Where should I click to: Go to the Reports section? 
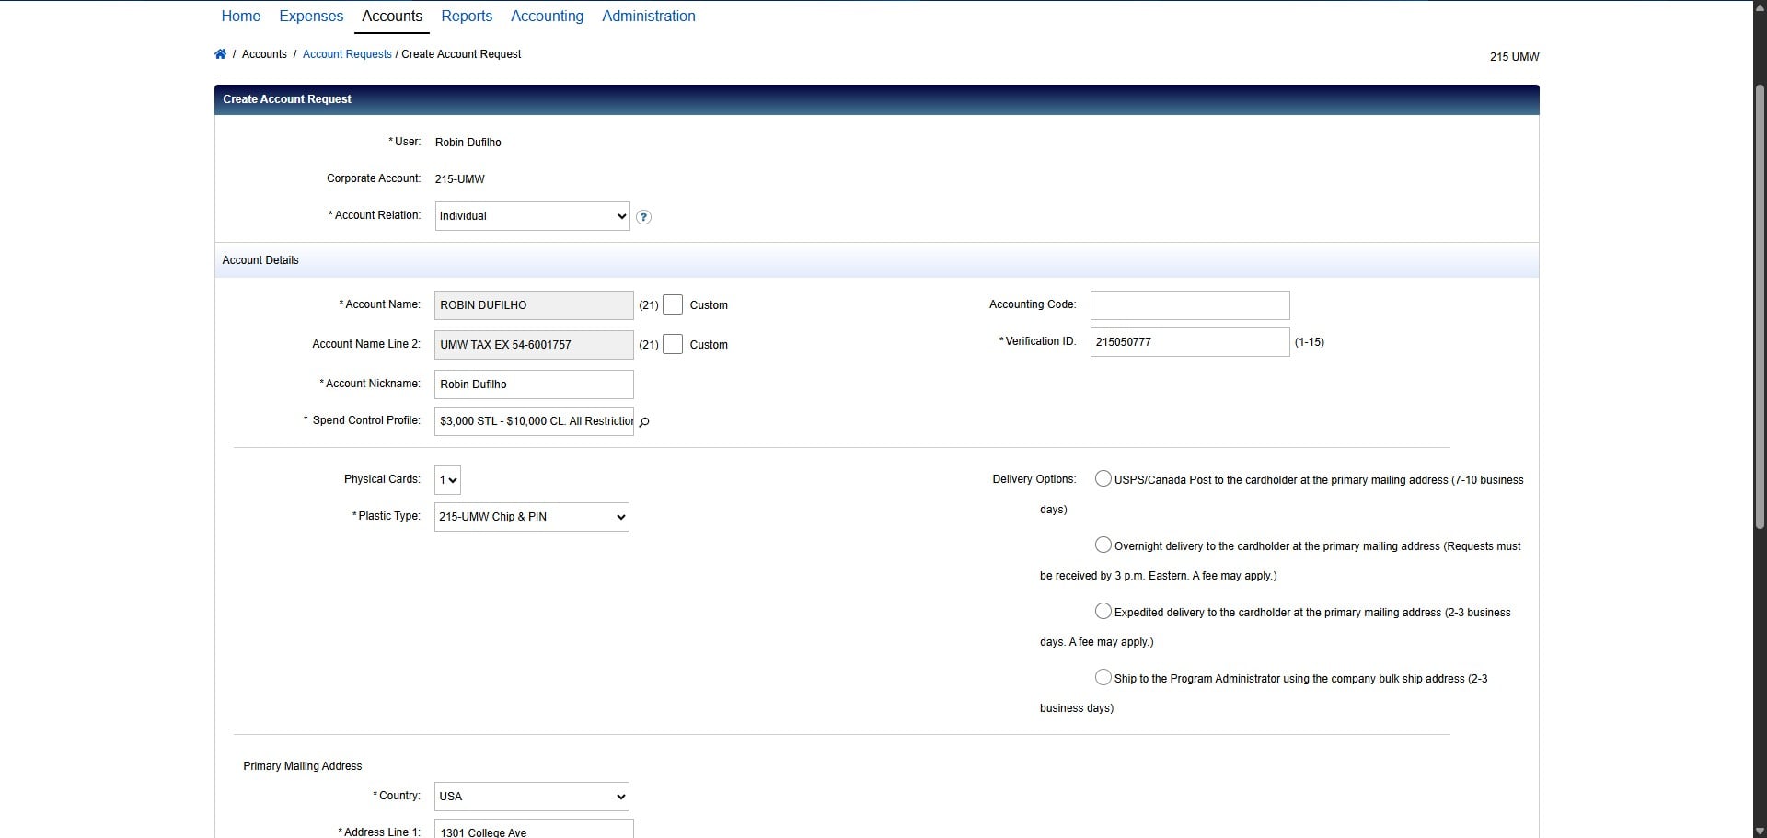pyautogui.click(x=467, y=16)
